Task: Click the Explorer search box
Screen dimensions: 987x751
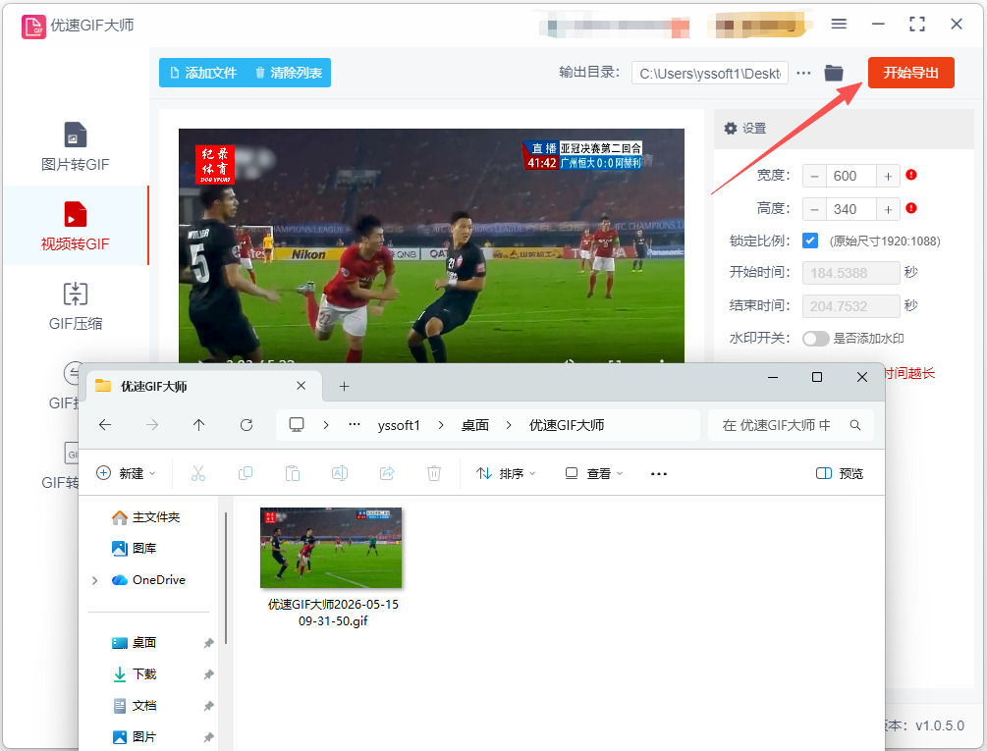Action: click(x=791, y=426)
